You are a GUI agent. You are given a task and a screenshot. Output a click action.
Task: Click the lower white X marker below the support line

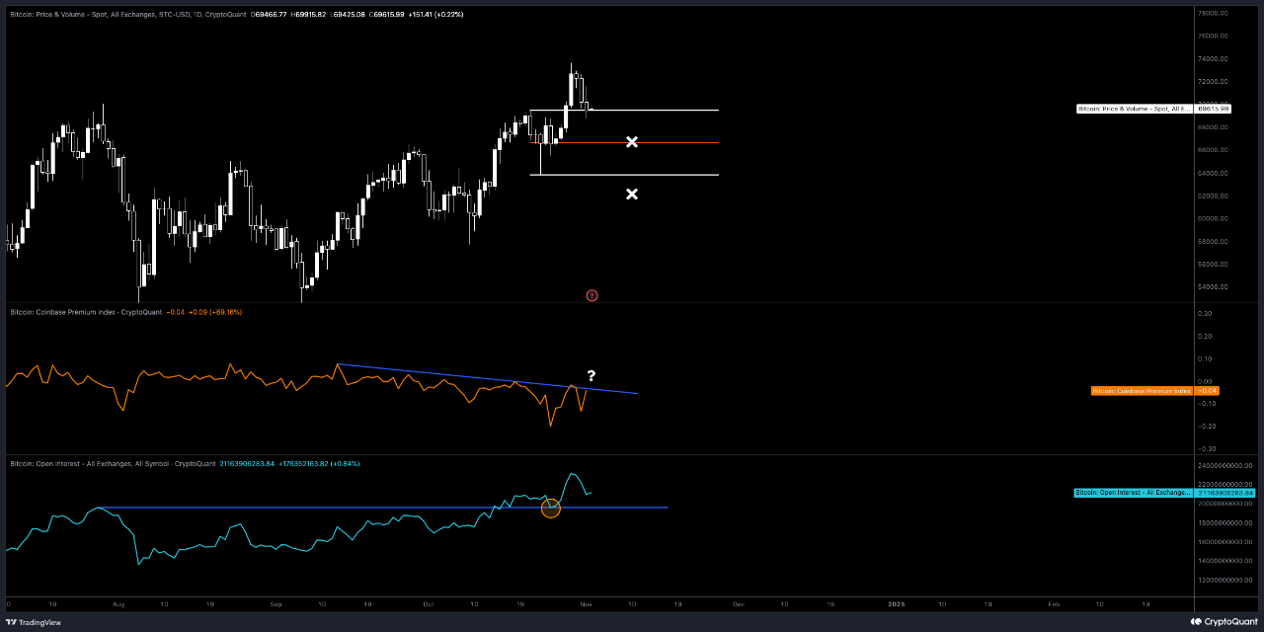[x=631, y=194]
